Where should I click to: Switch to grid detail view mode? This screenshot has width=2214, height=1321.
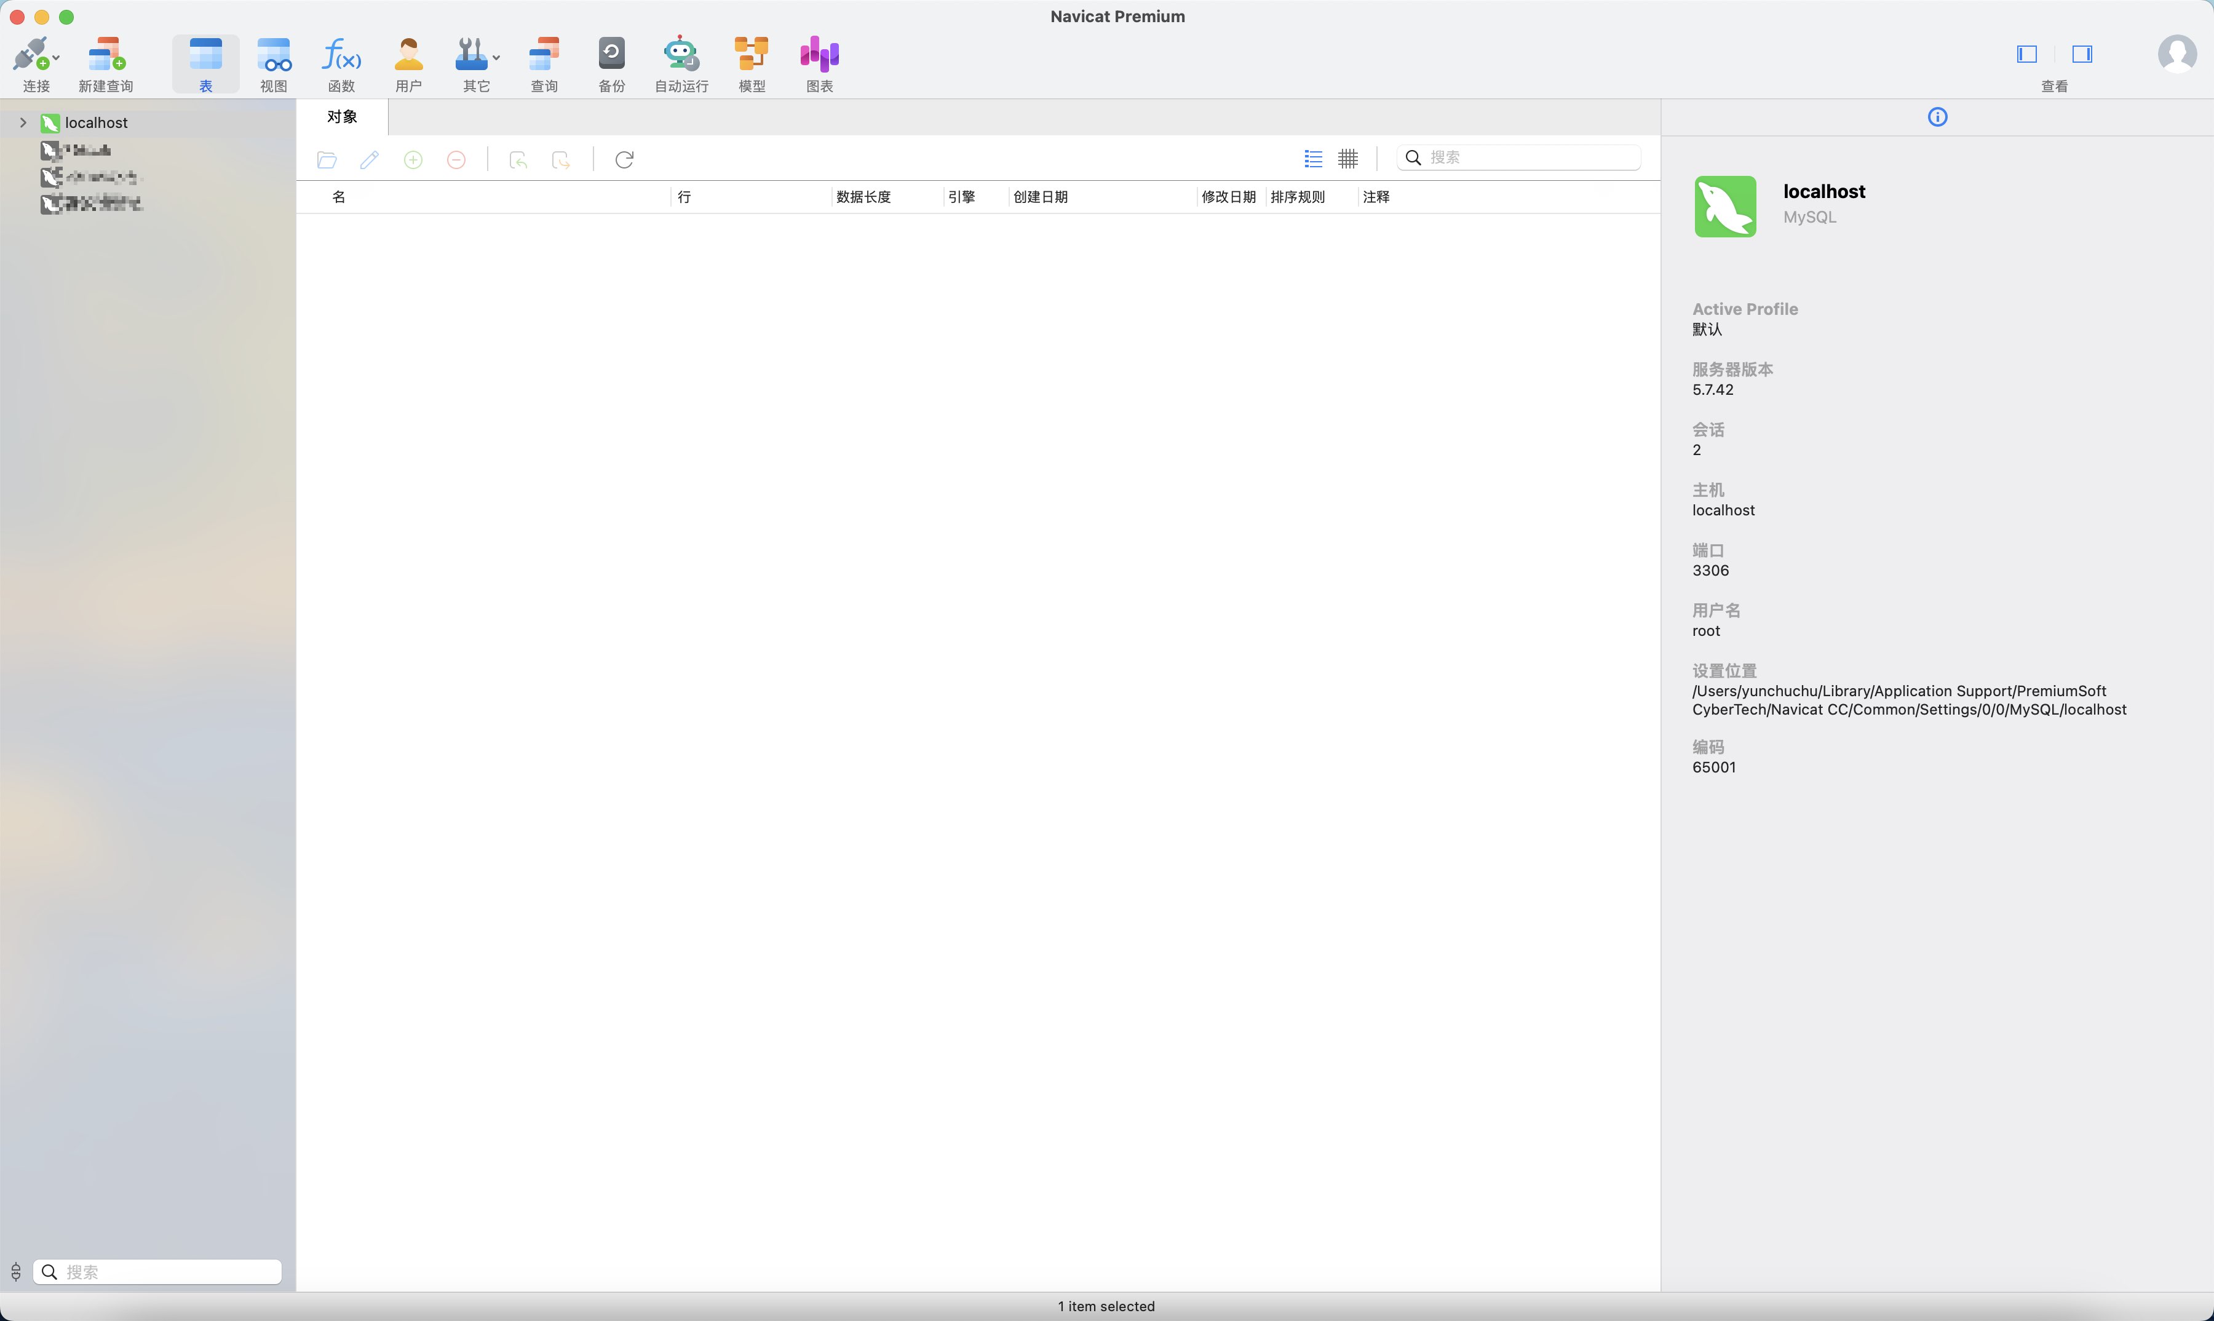(x=1348, y=159)
